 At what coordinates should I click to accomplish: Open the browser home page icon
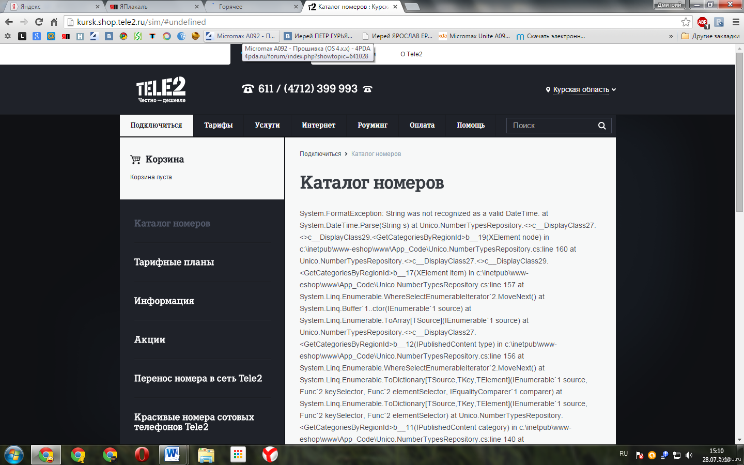click(x=54, y=22)
